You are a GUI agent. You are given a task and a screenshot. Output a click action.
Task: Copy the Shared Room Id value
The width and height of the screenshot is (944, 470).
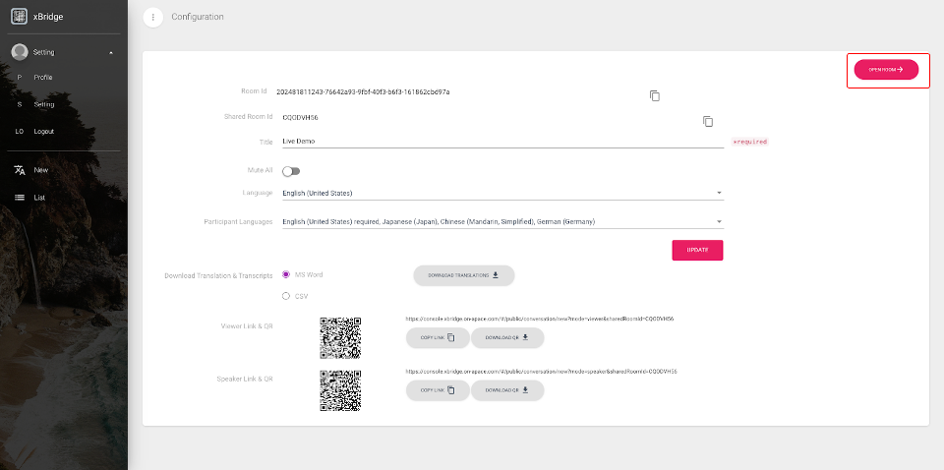707,121
